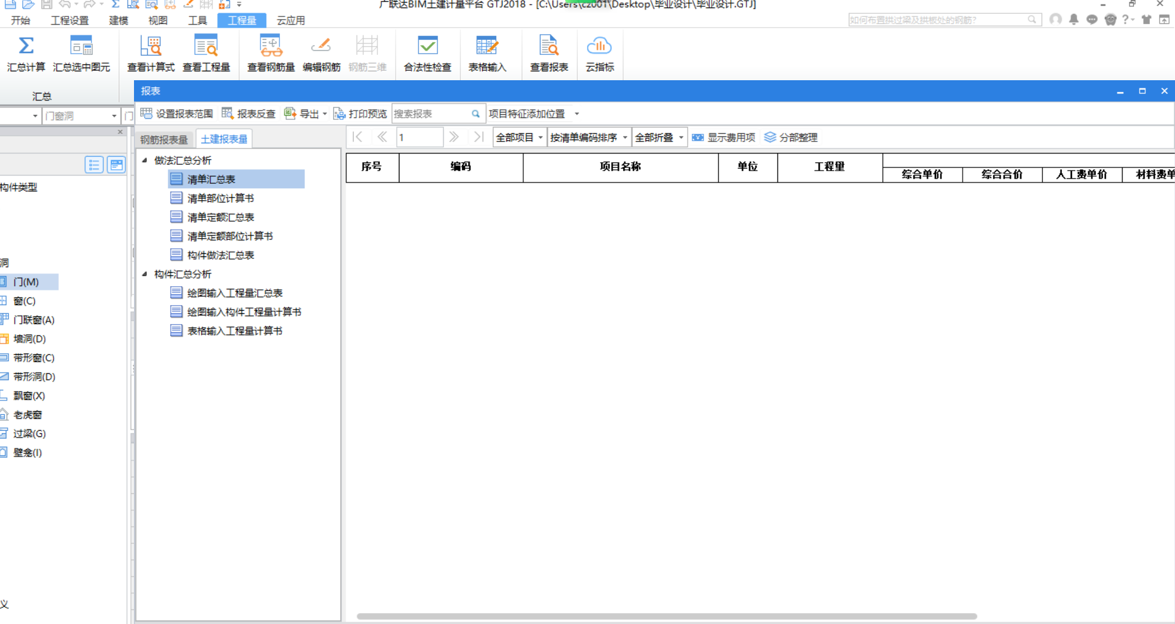Viewport: 1175px width, 624px height.
Task: Open quick access toolbar customize arrow
Action: (x=239, y=4)
